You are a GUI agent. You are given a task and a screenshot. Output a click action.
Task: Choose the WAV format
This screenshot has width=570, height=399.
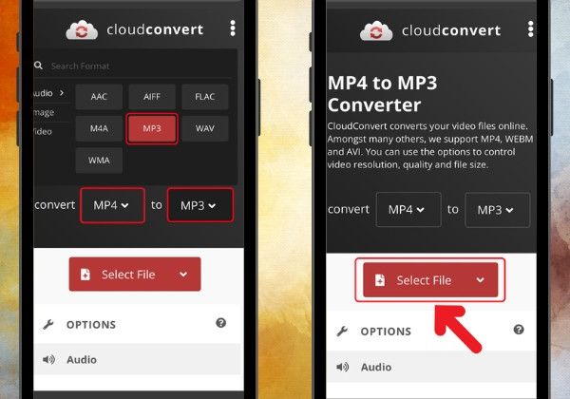pyautogui.click(x=205, y=128)
